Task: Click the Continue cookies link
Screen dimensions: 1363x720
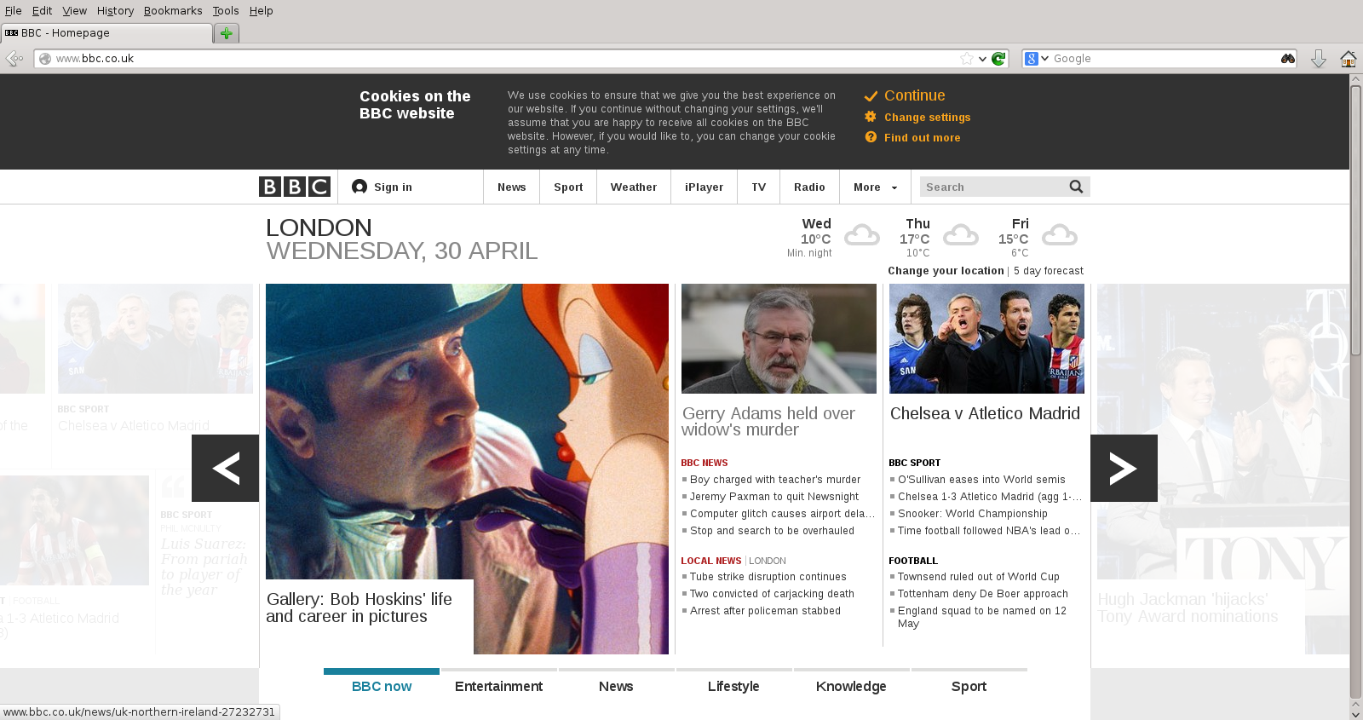Action: [914, 95]
